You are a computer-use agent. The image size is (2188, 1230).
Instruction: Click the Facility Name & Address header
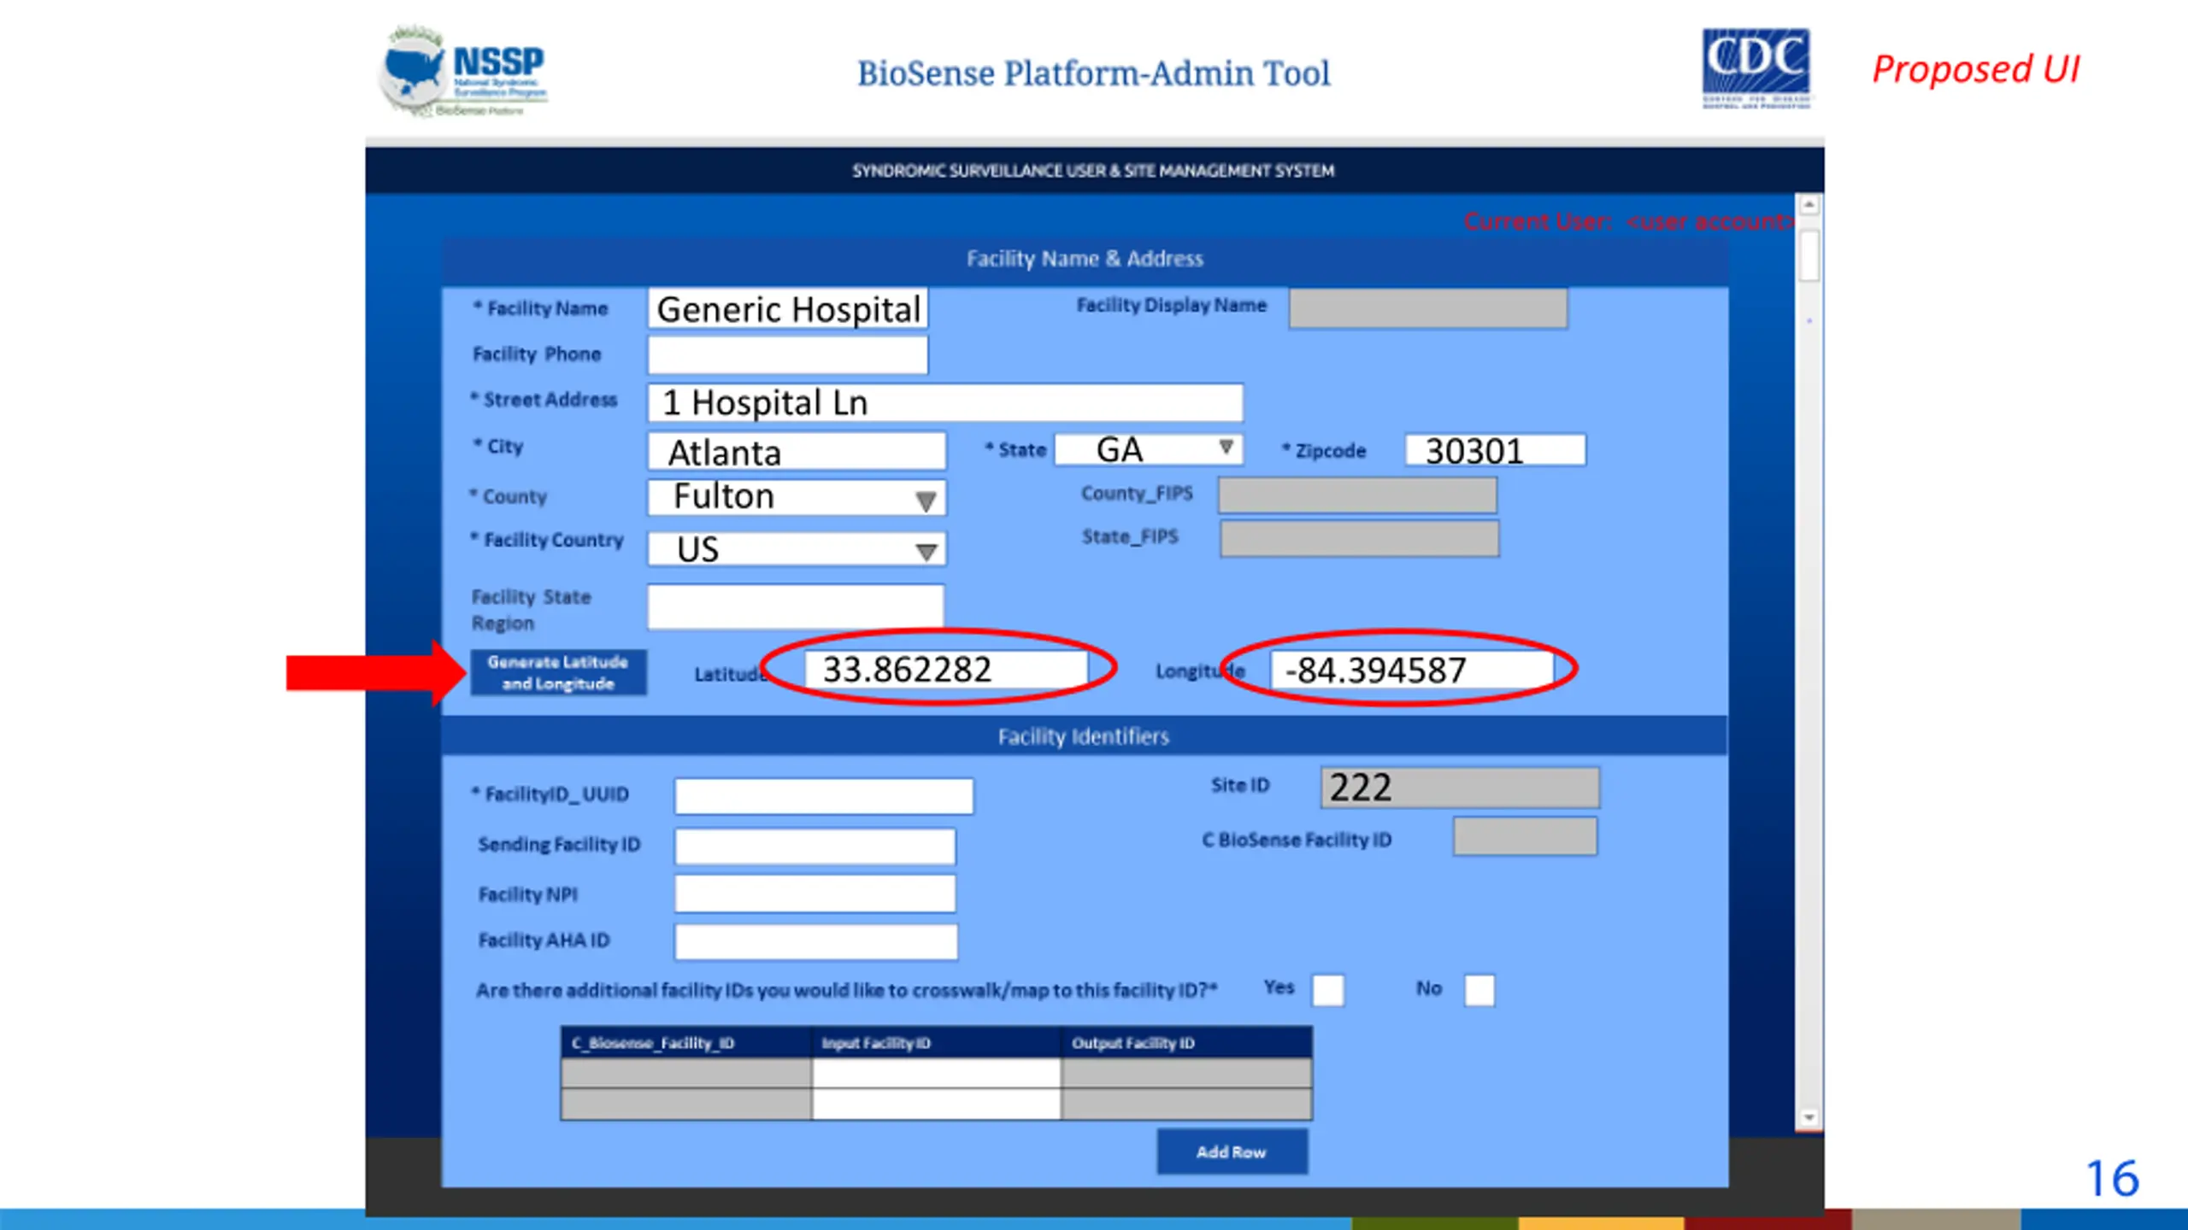(1084, 259)
